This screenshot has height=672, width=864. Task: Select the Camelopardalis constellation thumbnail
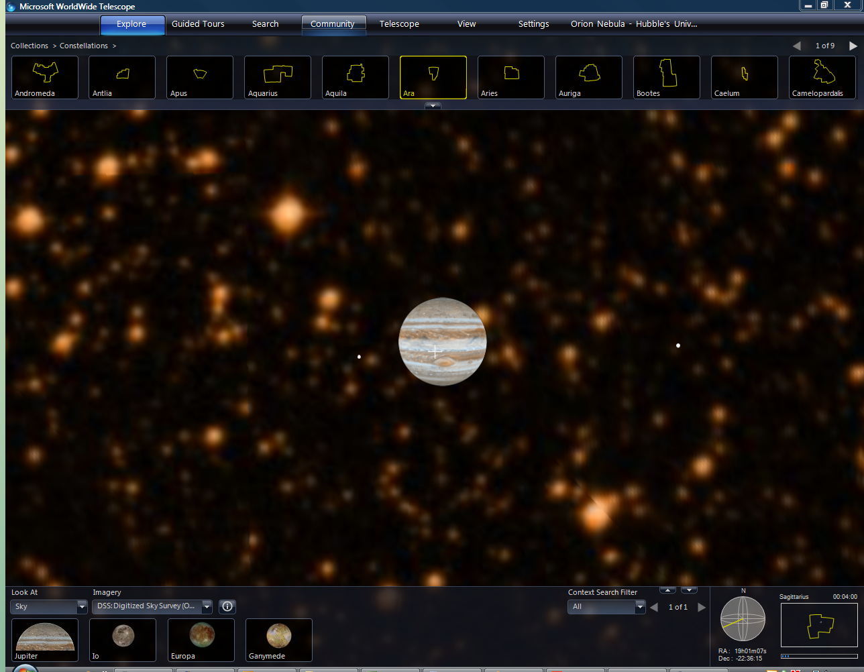822,77
